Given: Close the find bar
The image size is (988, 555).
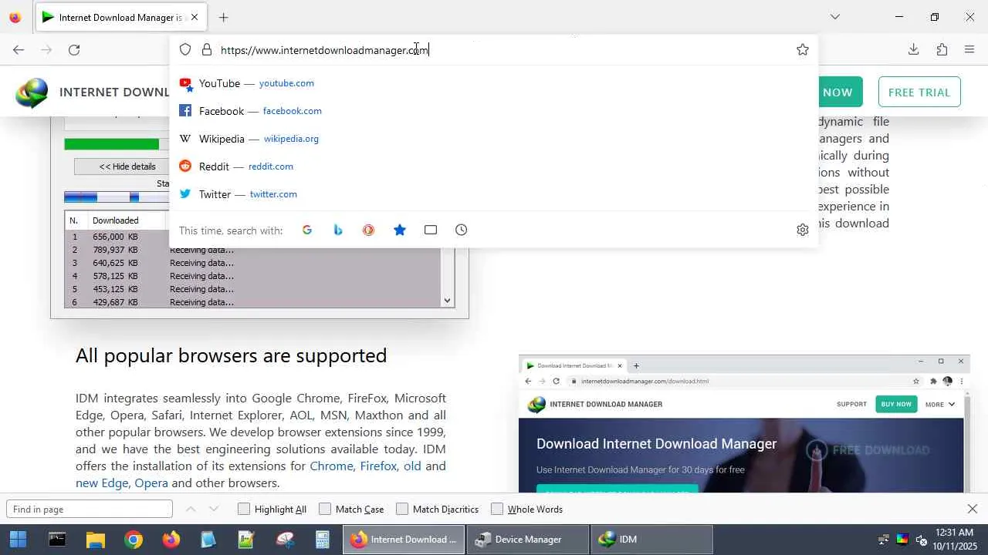Looking at the screenshot, I should (x=973, y=510).
